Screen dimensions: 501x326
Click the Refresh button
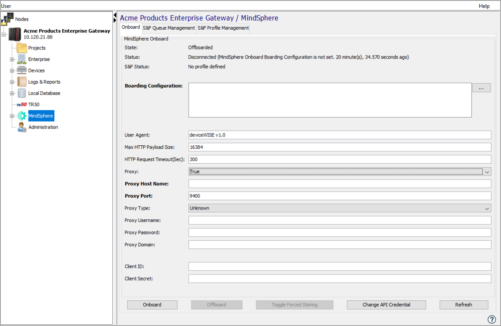point(463,305)
